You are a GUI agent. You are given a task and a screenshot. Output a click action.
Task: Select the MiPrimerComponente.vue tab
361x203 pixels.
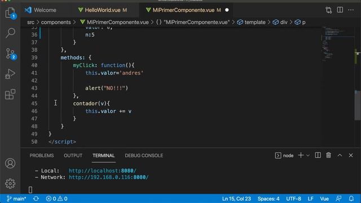point(183,10)
